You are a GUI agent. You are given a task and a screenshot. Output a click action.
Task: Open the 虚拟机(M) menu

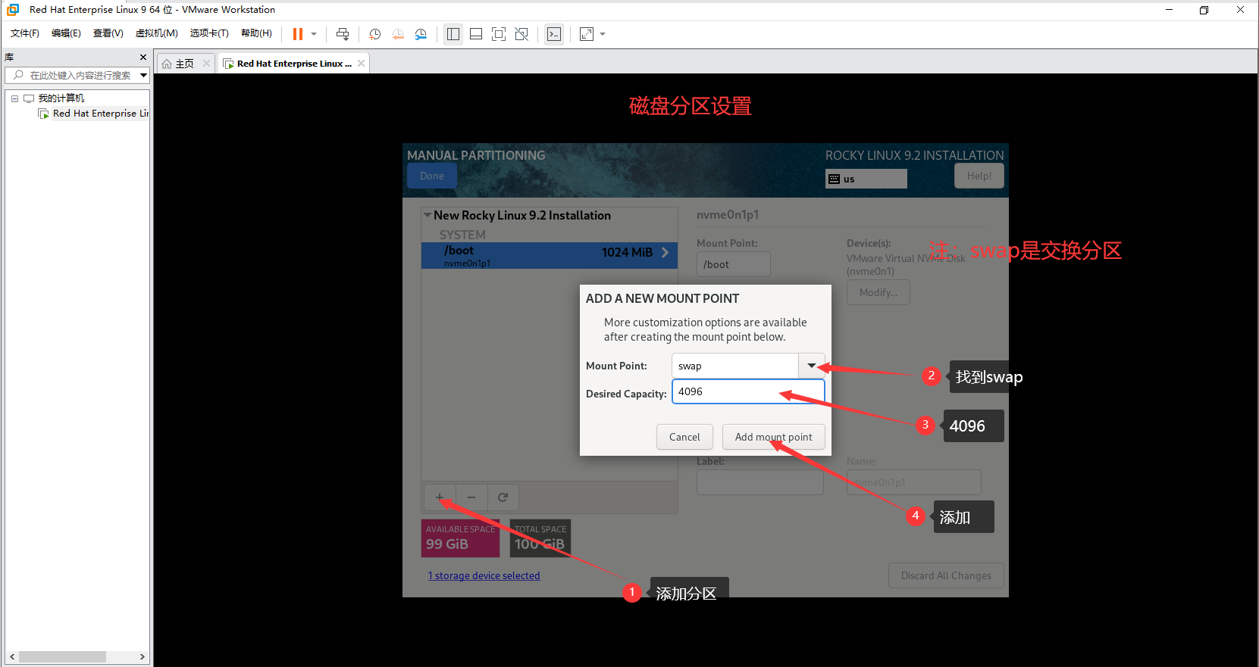pos(157,33)
